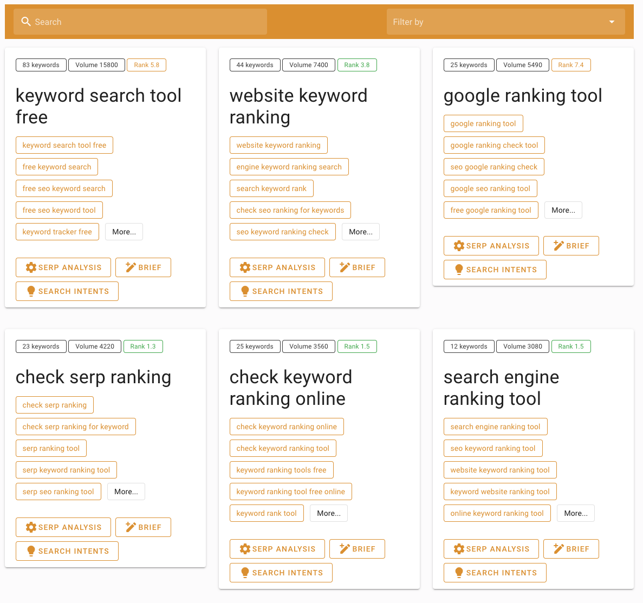
Task: Click the magnifying glass icon in the search bar
Action: pos(25,21)
